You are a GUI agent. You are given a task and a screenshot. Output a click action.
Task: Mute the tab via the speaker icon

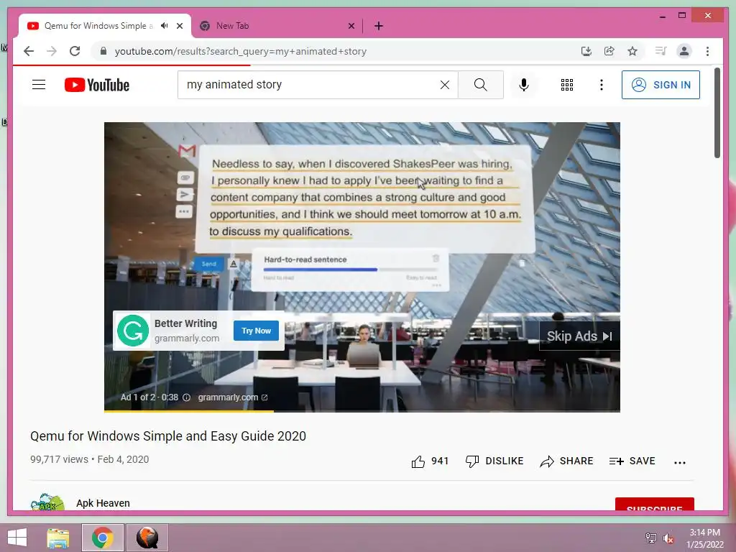[x=165, y=26]
